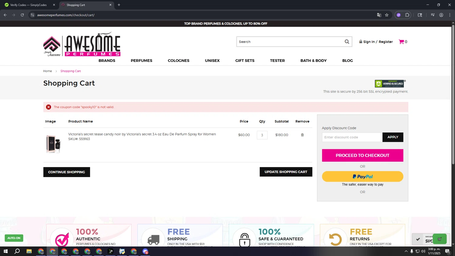455x256 pixels.
Task: Click the quantity field showing 3
Action: [262, 135]
